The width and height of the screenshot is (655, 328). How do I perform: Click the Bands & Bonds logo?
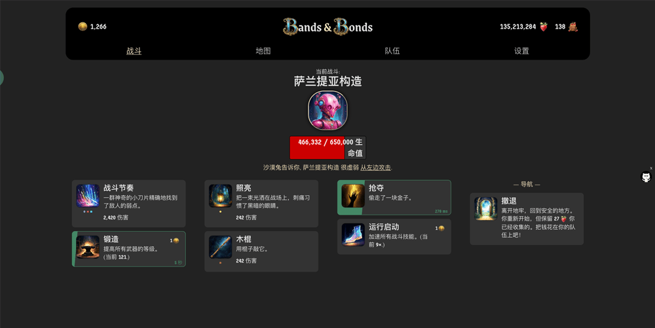(327, 27)
